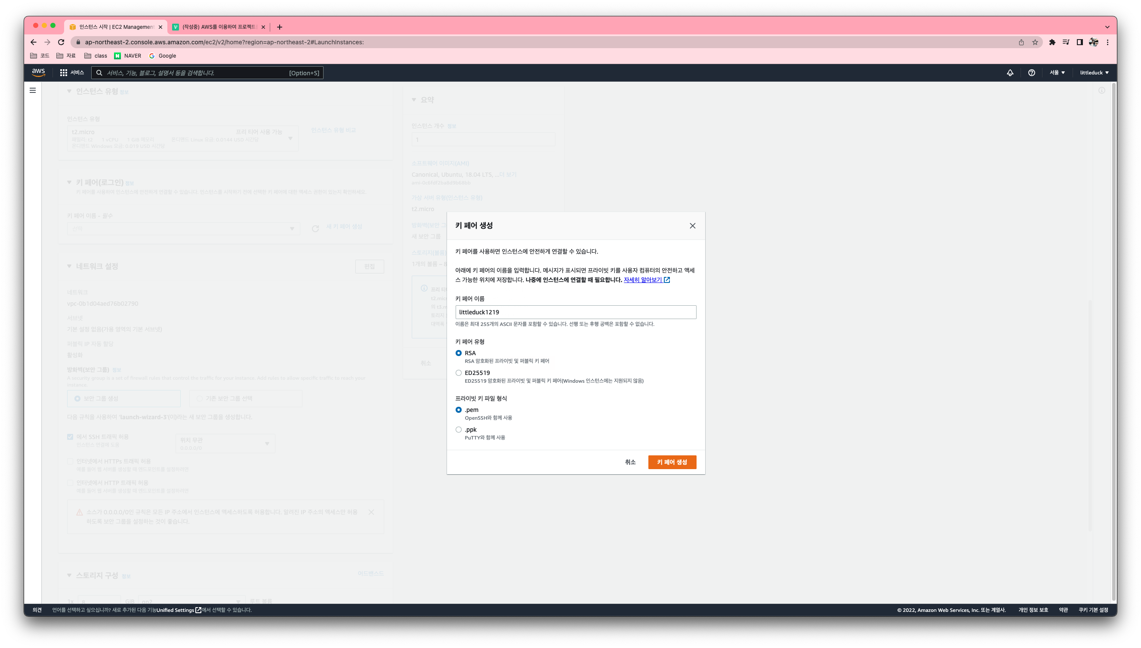This screenshot has width=1141, height=648.
Task: Toggle the browser side panel icon
Action: 1079,42
